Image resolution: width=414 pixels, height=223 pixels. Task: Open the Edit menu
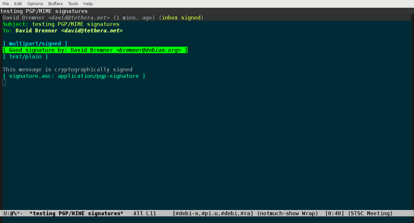[x=18, y=4]
